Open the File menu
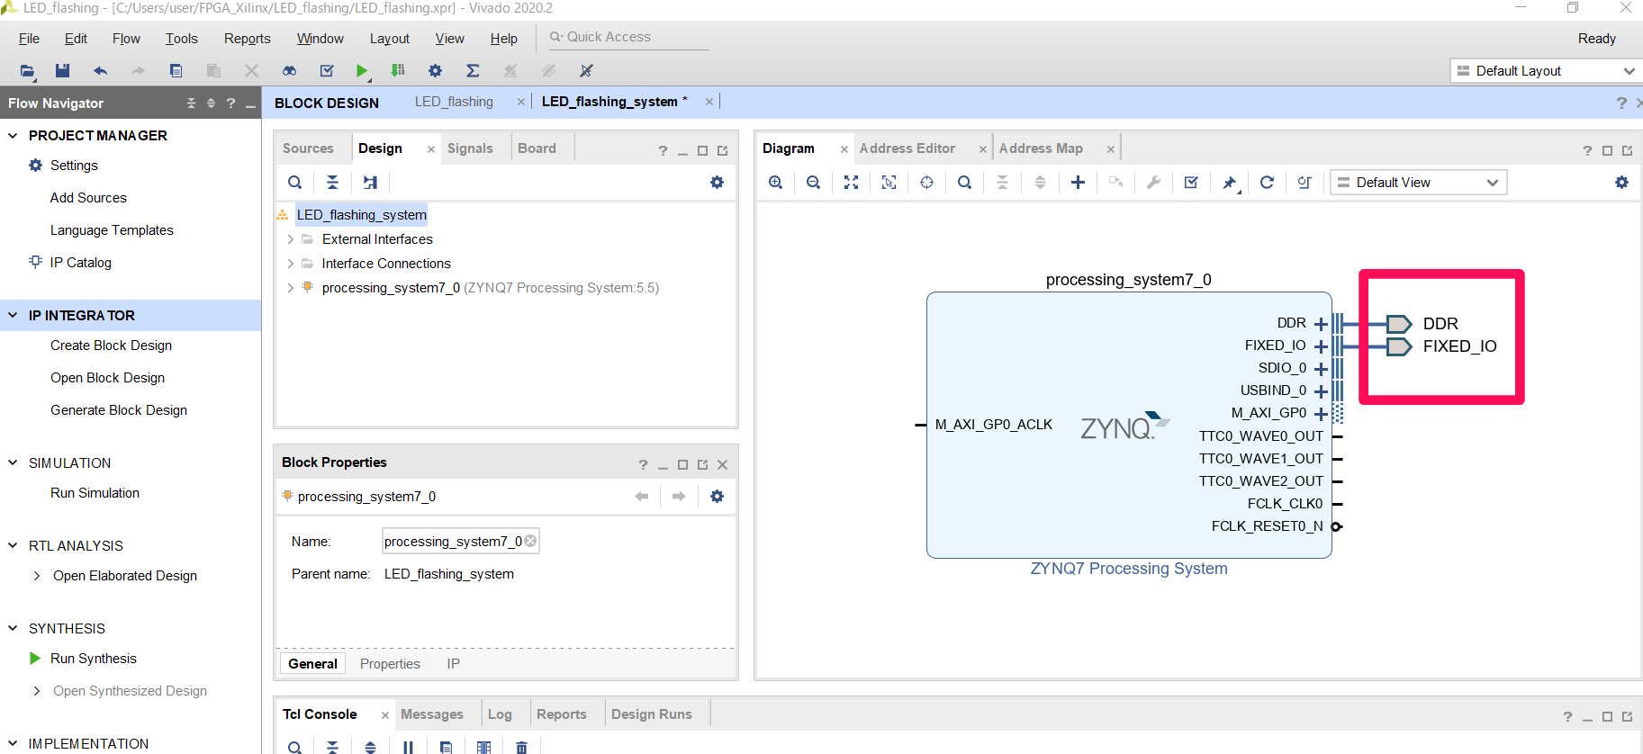 click(29, 39)
